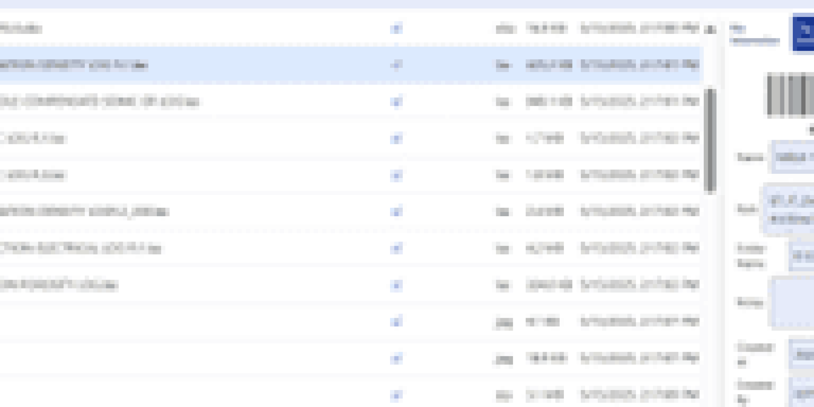Image resolution: width=814 pixels, height=407 pixels.
Task: Click the file preview thumbnail in the side panel
Action: (x=791, y=95)
